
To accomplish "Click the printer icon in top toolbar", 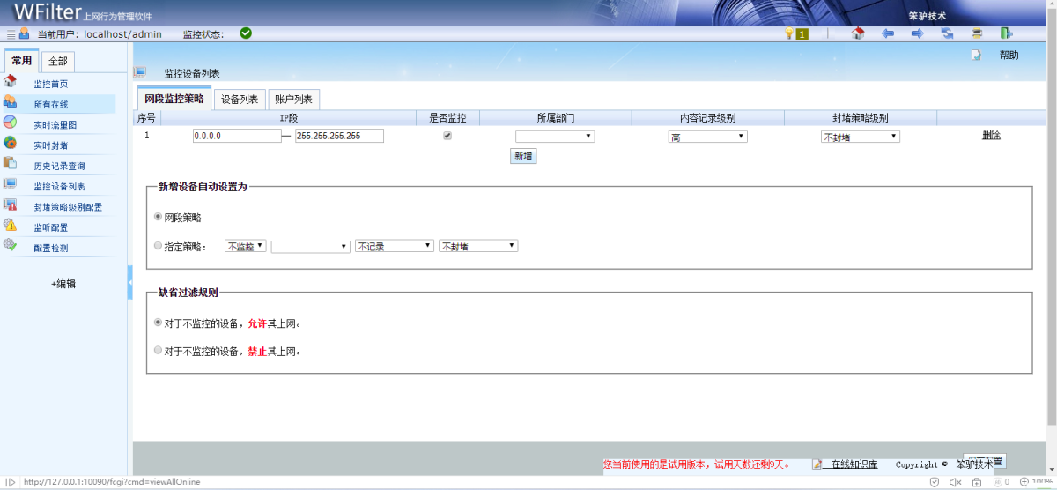I will tap(977, 33).
